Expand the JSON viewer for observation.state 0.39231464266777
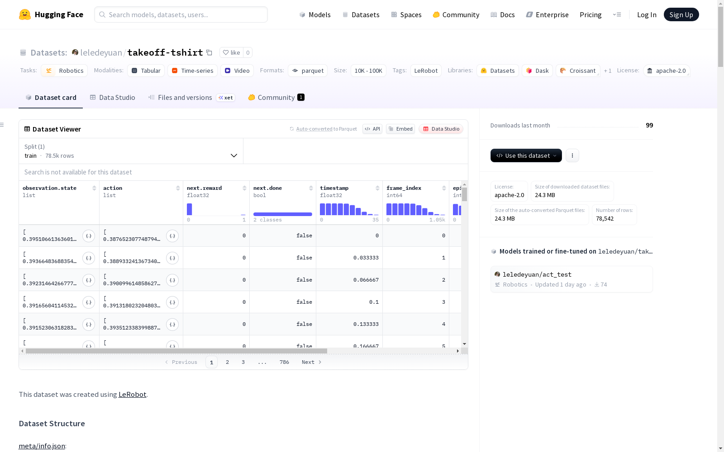The height and width of the screenshot is (452, 724). pos(89,280)
